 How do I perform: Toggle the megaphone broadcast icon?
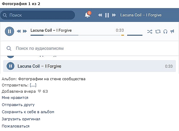(x=172, y=31)
